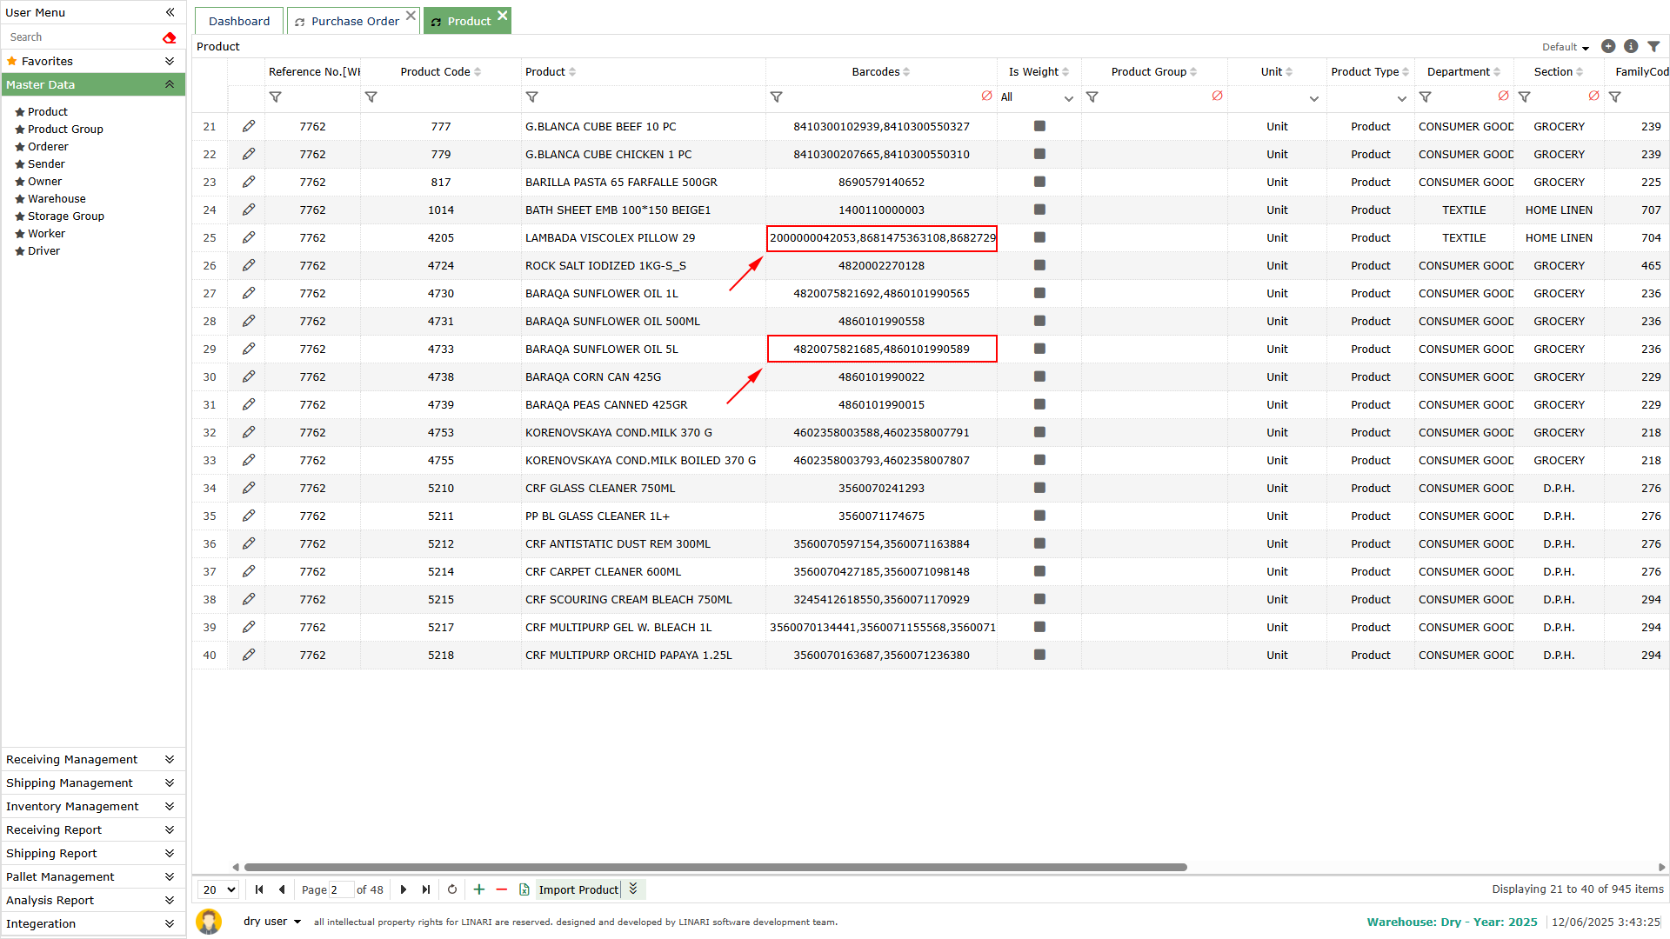
Task: Clear the Barcodes column filter icon
Action: coord(986,96)
